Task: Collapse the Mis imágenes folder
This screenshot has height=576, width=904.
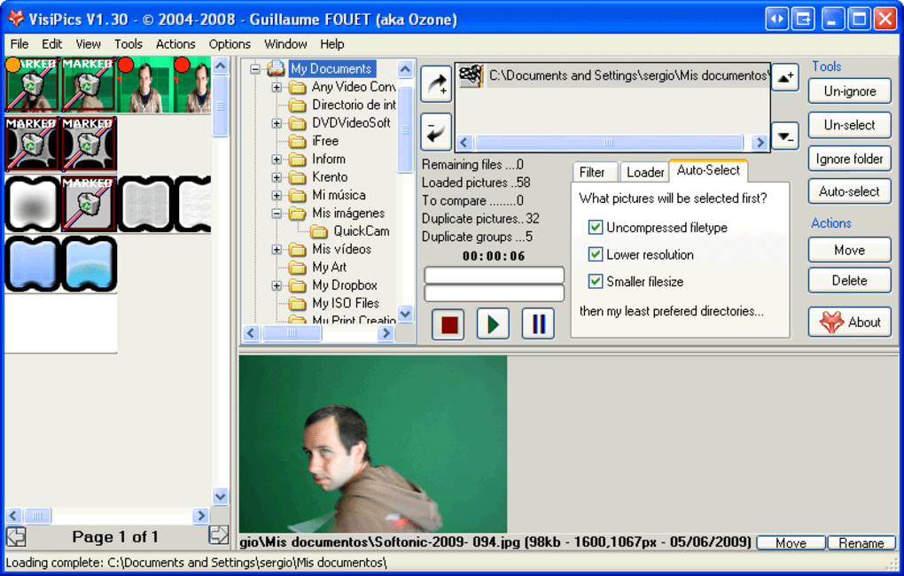Action: 277,214
